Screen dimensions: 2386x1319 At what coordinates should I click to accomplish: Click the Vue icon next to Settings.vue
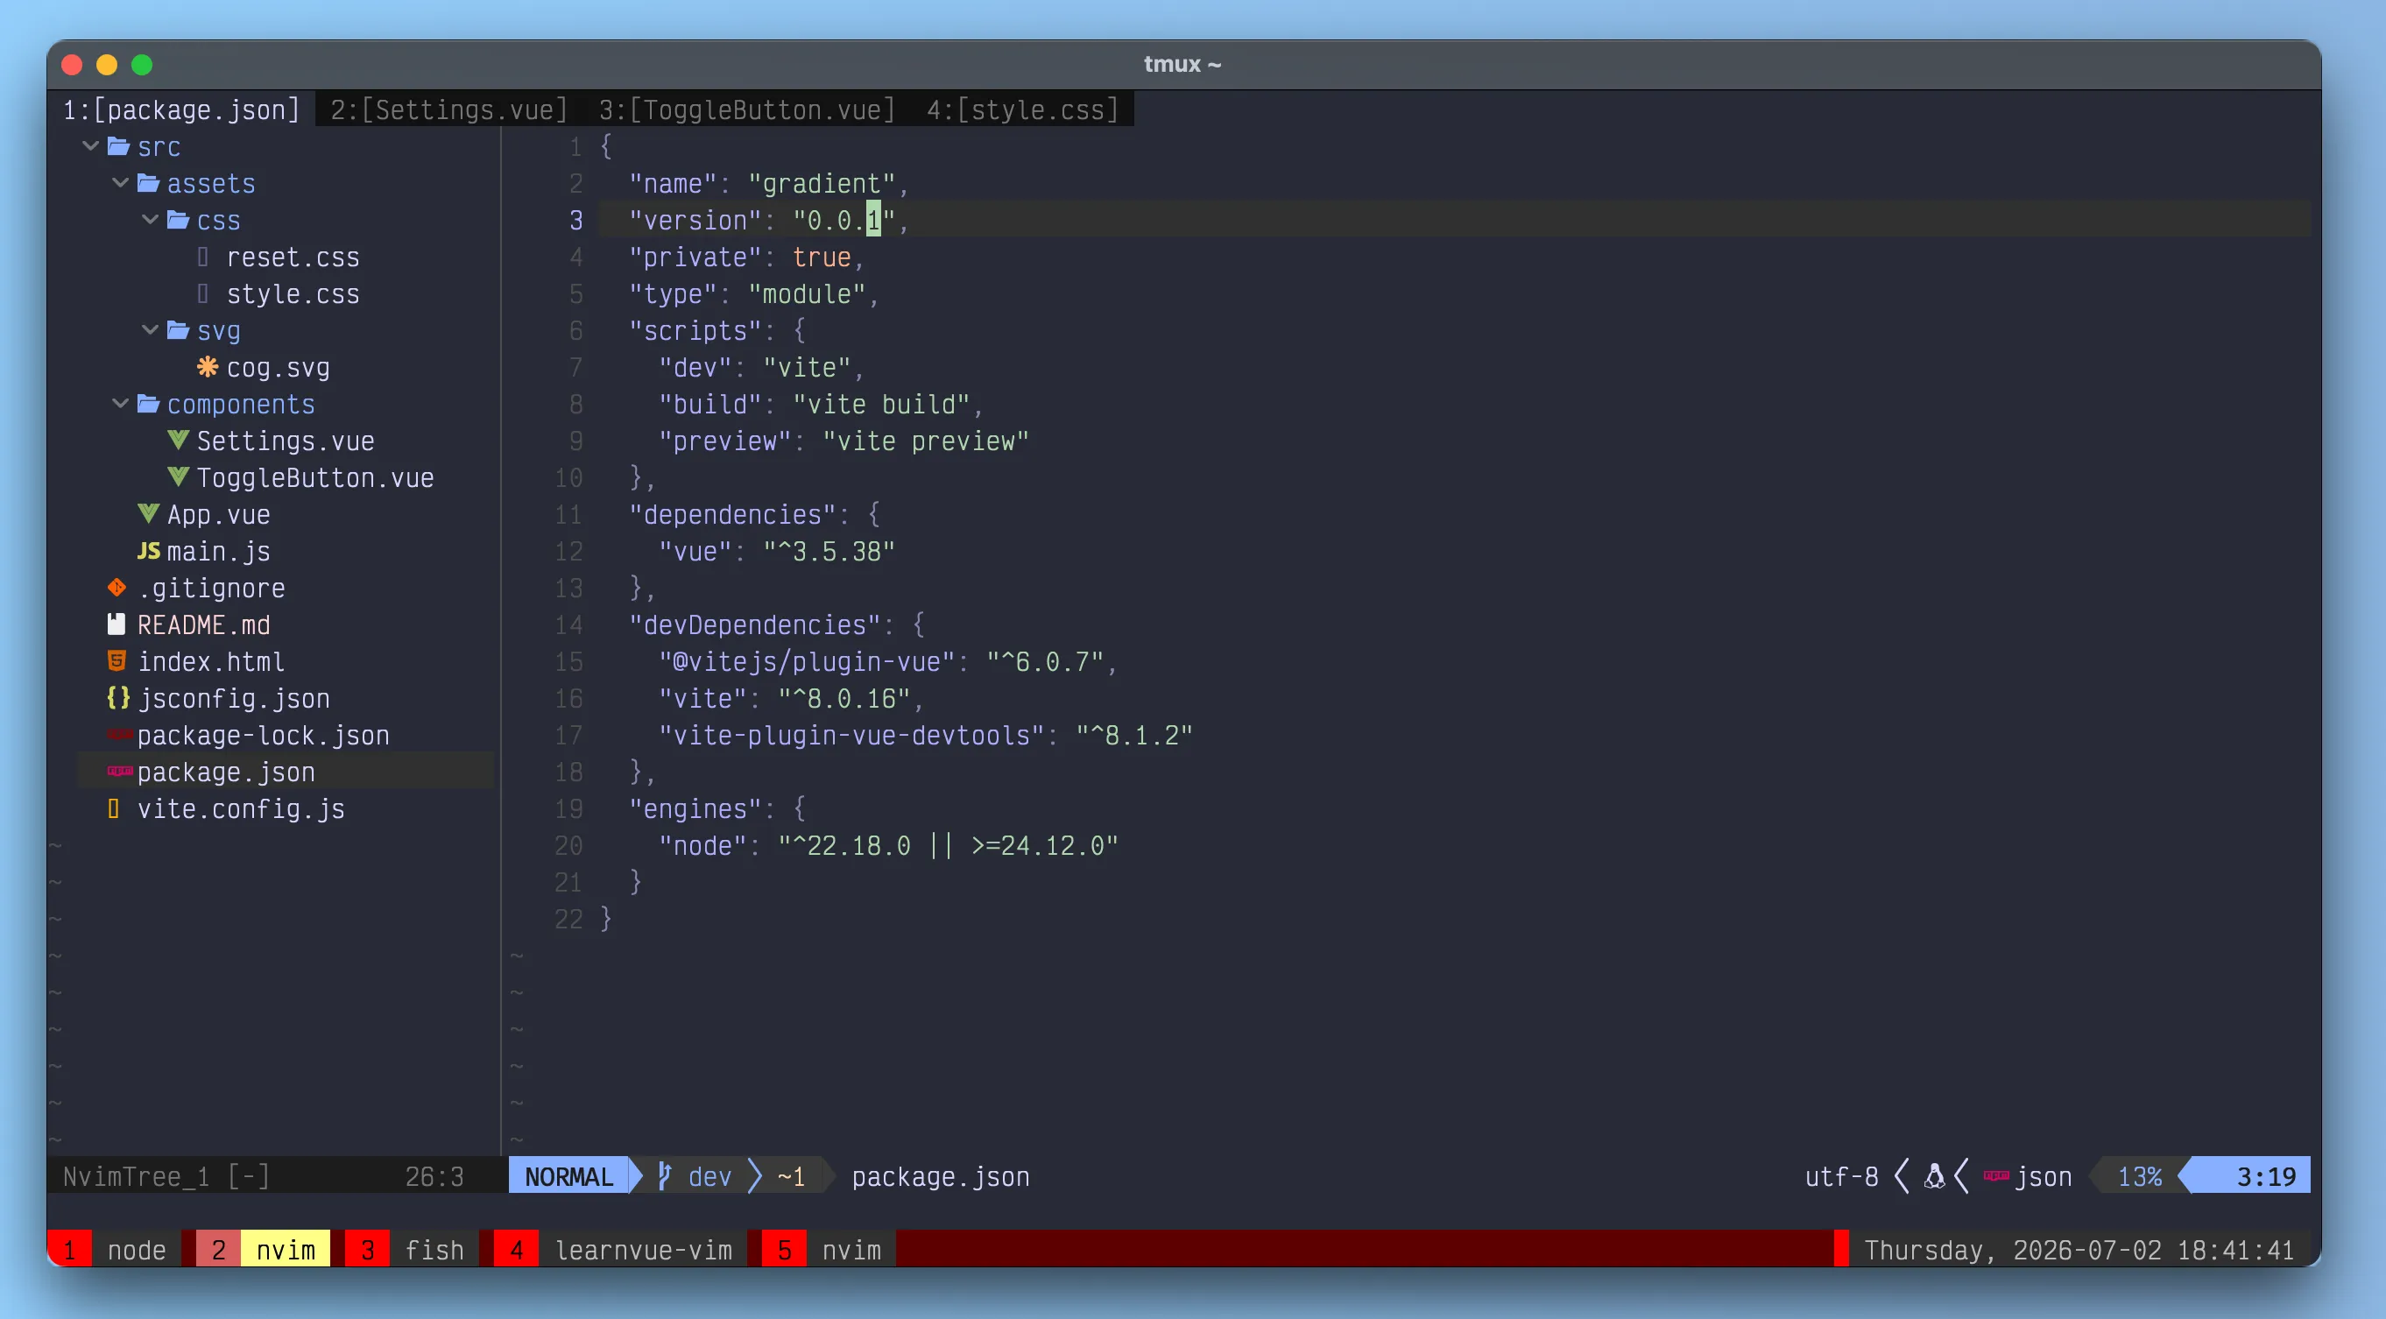(x=178, y=440)
